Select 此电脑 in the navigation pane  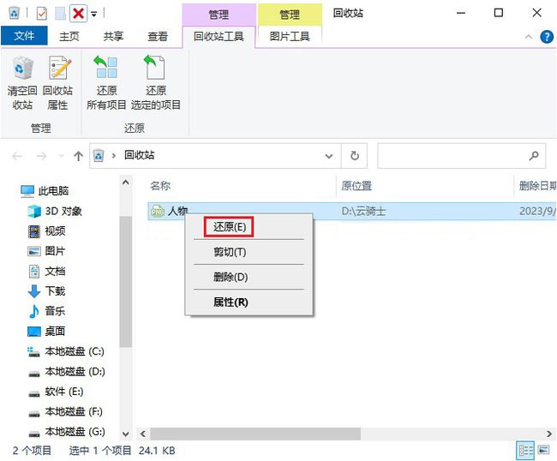[45, 191]
